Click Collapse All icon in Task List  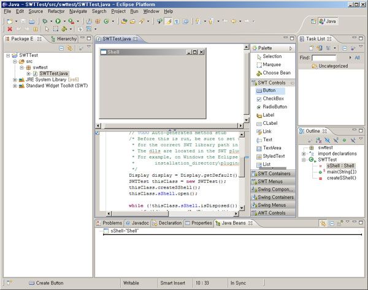345,48
